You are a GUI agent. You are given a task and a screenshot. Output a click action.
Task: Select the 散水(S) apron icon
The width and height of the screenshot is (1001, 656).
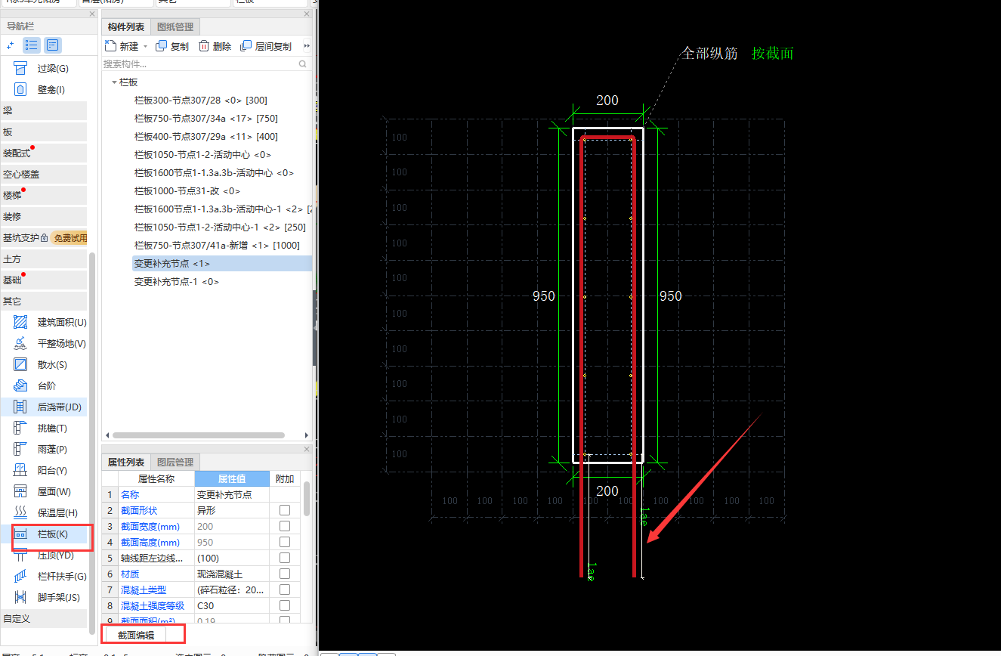(x=21, y=365)
